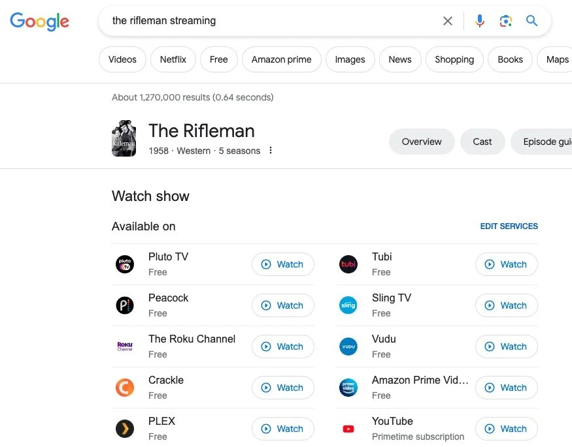Image resolution: width=572 pixels, height=447 pixels.
Task: Switch to Maps results
Action: 556,59
